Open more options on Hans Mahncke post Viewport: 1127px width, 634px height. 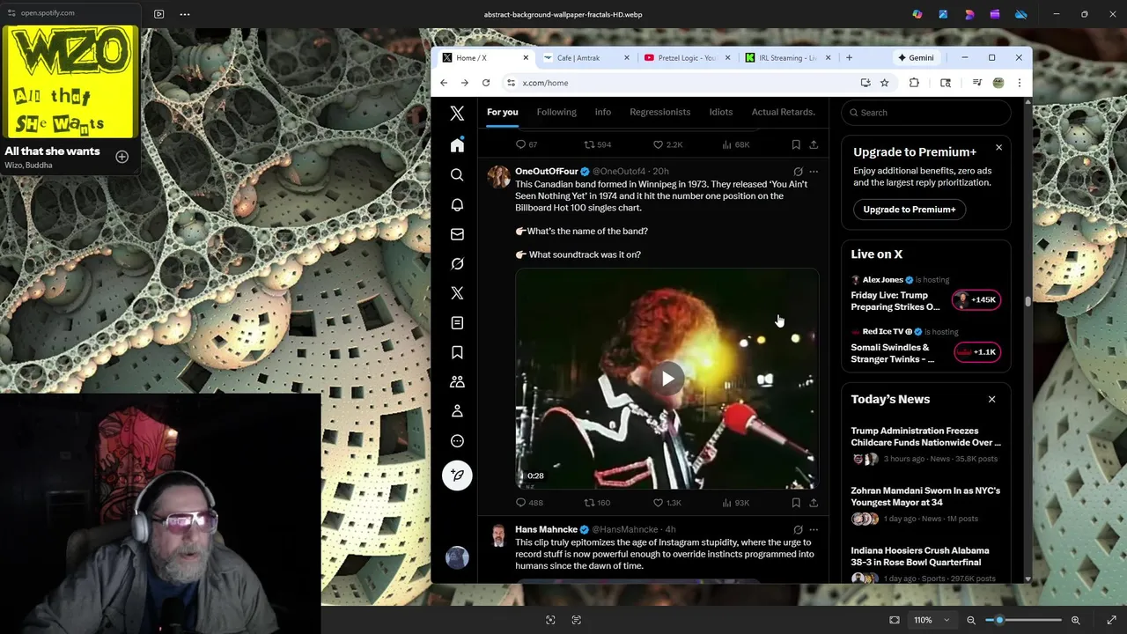(814, 530)
